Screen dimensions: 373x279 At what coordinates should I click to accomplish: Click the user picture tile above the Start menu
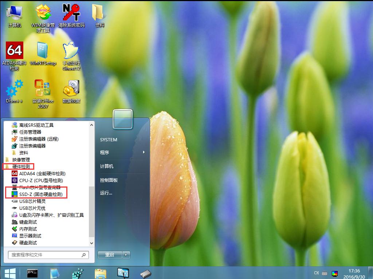(x=122, y=119)
